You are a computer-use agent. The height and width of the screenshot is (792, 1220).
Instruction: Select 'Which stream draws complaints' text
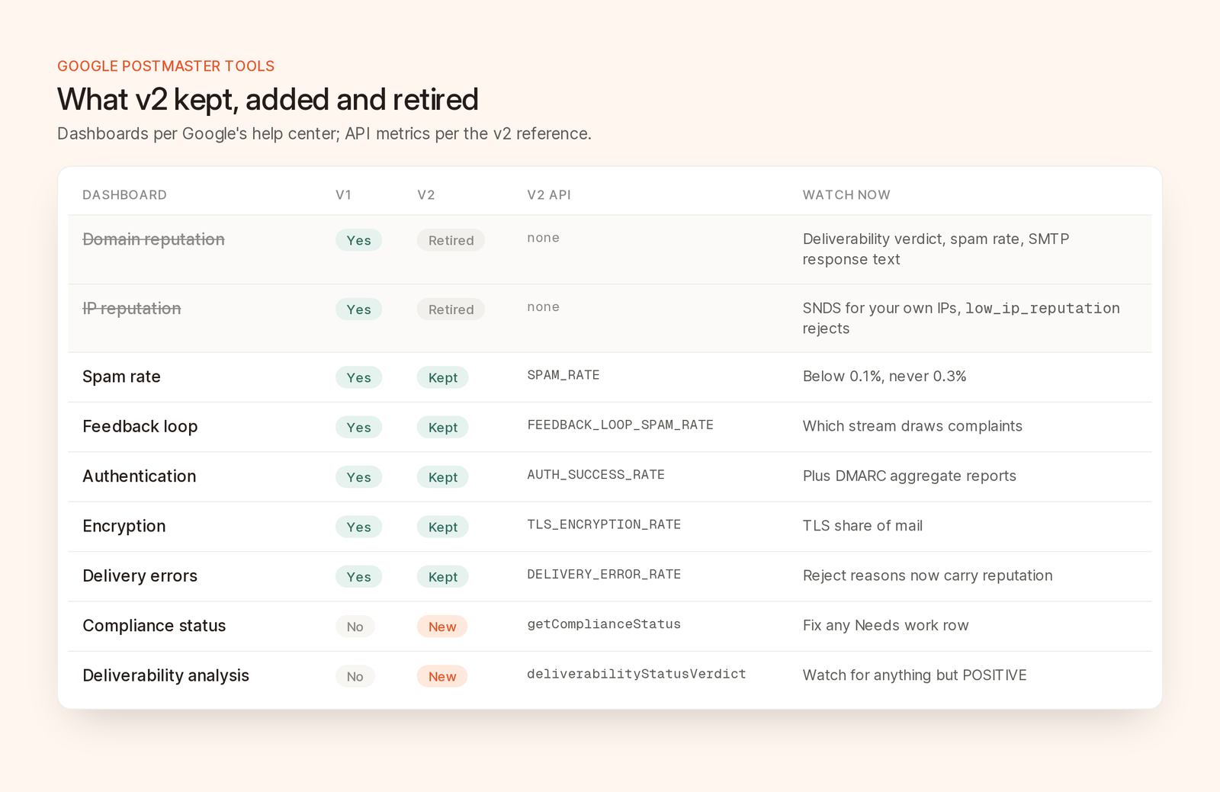912,426
